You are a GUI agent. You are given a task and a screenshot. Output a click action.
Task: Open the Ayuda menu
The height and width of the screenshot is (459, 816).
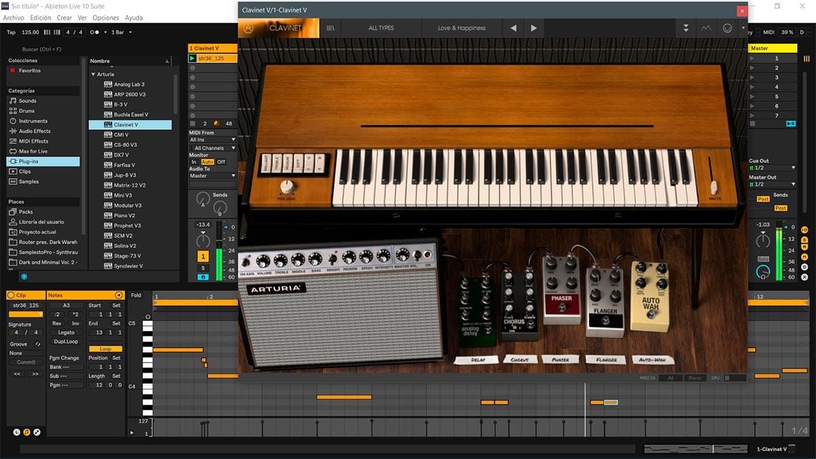click(134, 18)
